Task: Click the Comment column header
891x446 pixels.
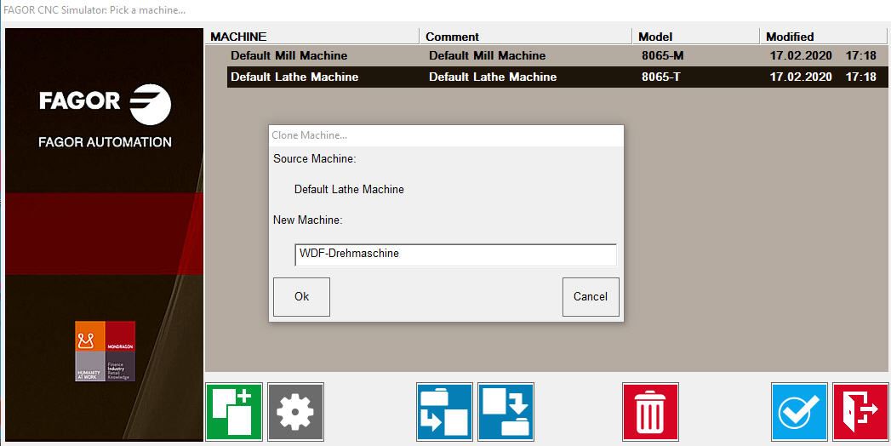Action: pyautogui.click(x=526, y=37)
